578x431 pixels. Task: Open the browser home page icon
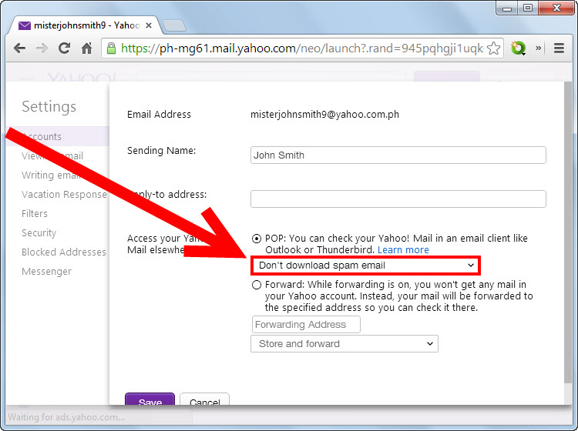[x=86, y=48]
